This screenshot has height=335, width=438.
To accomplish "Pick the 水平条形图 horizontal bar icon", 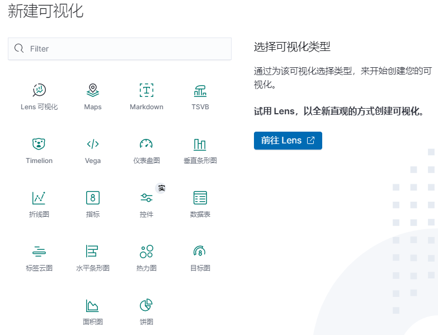I will point(92,251).
